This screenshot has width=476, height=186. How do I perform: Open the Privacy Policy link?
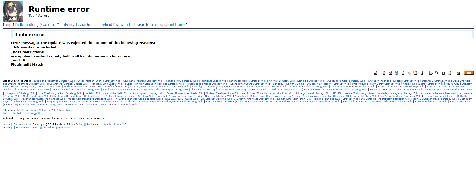point(79,125)
